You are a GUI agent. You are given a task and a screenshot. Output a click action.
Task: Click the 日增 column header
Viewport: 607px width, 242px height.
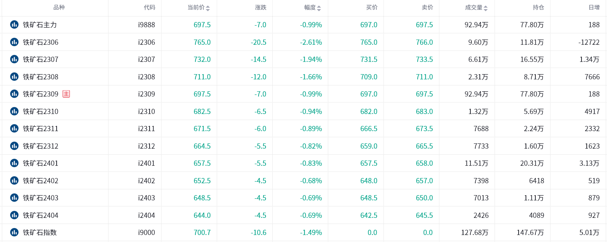(x=594, y=7)
